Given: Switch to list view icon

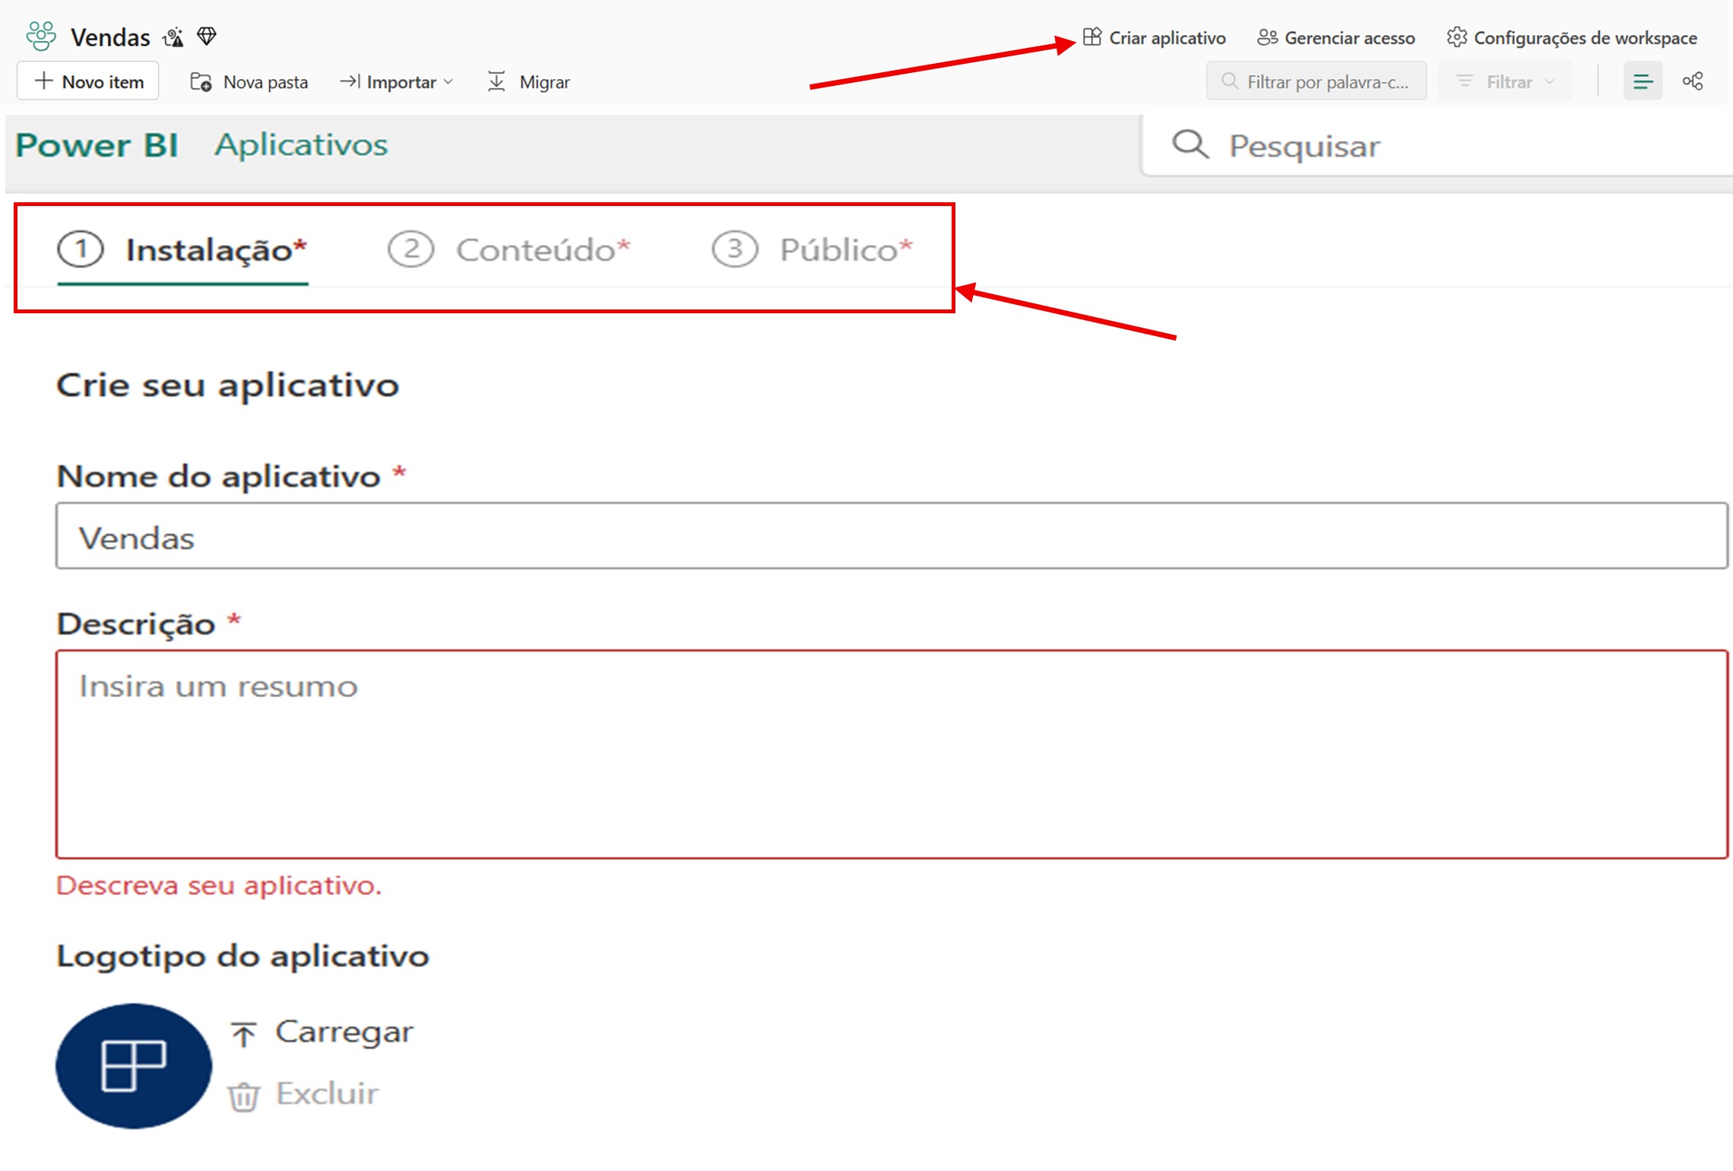Looking at the screenshot, I should 1643,81.
